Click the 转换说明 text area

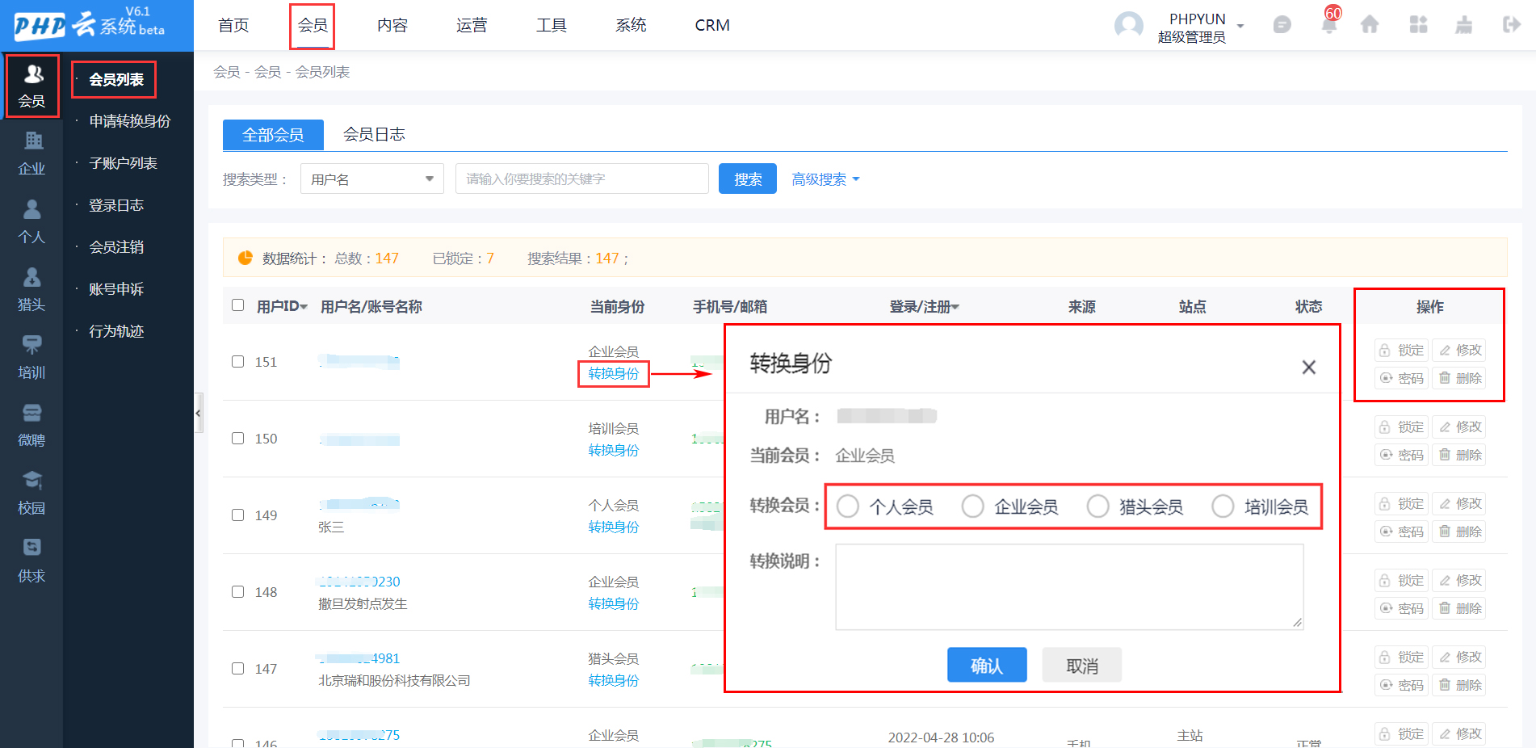click(1069, 586)
